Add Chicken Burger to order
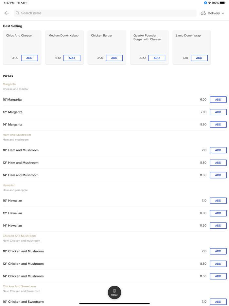 coord(114,58)
